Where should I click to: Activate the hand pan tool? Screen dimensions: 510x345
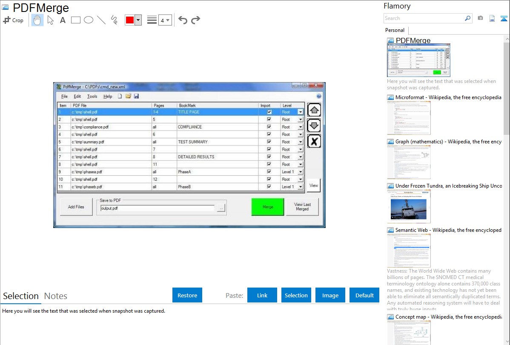37,20
